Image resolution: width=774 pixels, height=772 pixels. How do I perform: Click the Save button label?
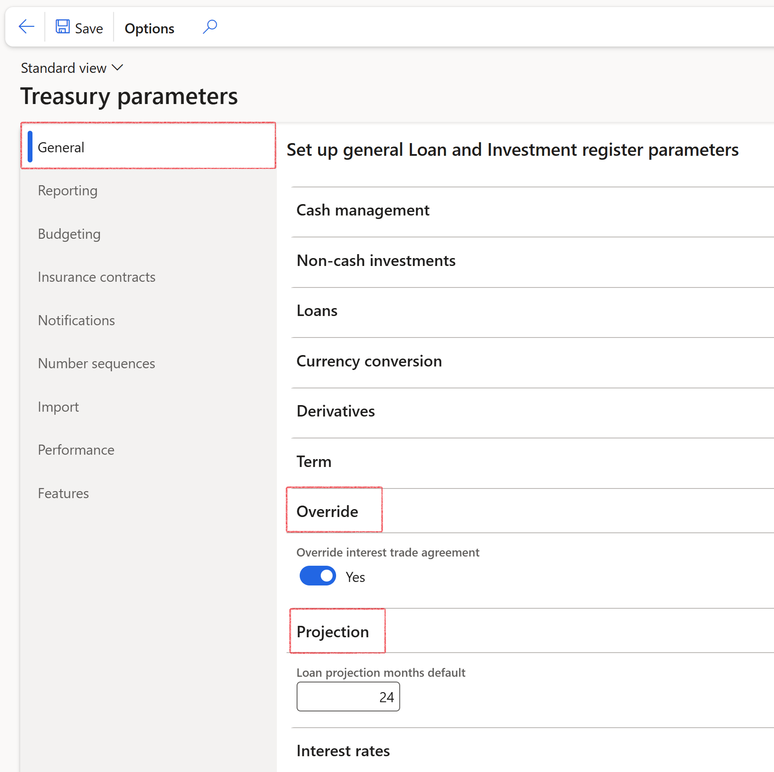(x=89, y=29)
